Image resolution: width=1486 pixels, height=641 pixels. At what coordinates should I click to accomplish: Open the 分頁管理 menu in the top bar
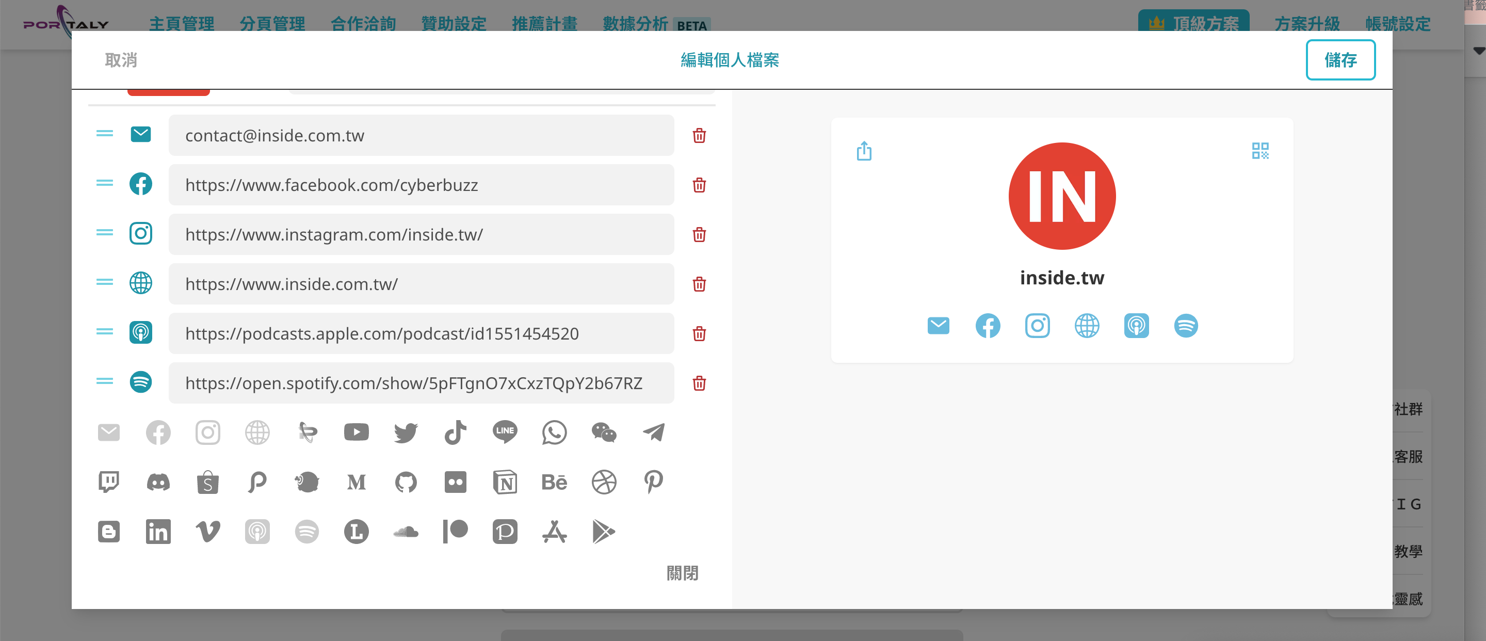pyautogui.click(x=272, y=23)
